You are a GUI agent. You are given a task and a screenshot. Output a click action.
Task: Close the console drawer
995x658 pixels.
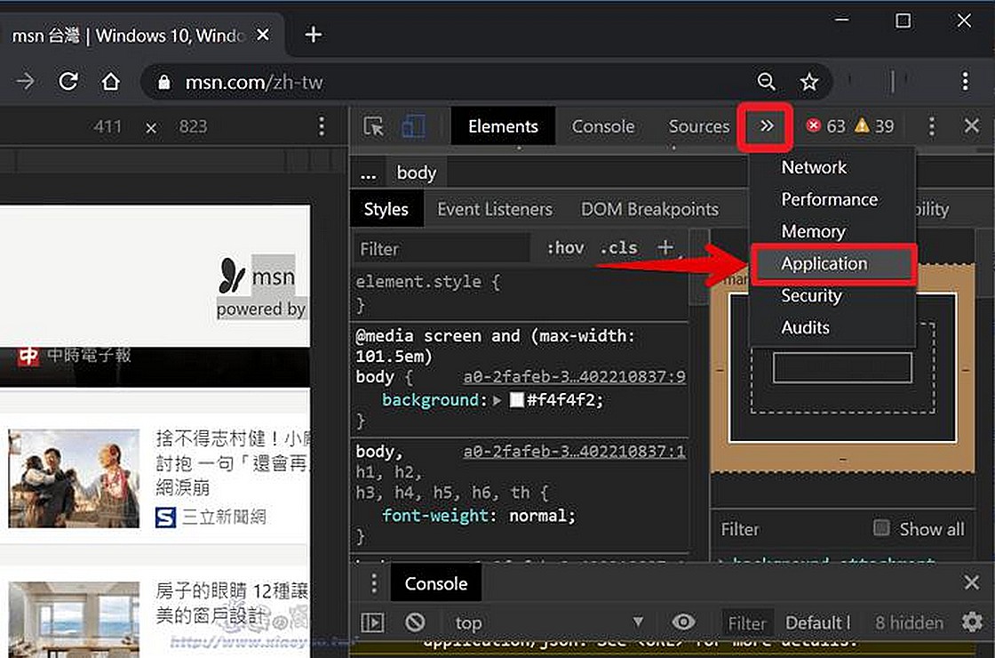[972, 582]
